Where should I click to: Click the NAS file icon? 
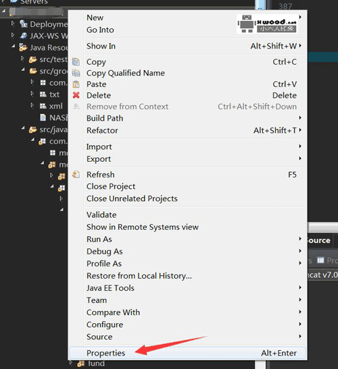pyautogui.click(x=43, y=117)
